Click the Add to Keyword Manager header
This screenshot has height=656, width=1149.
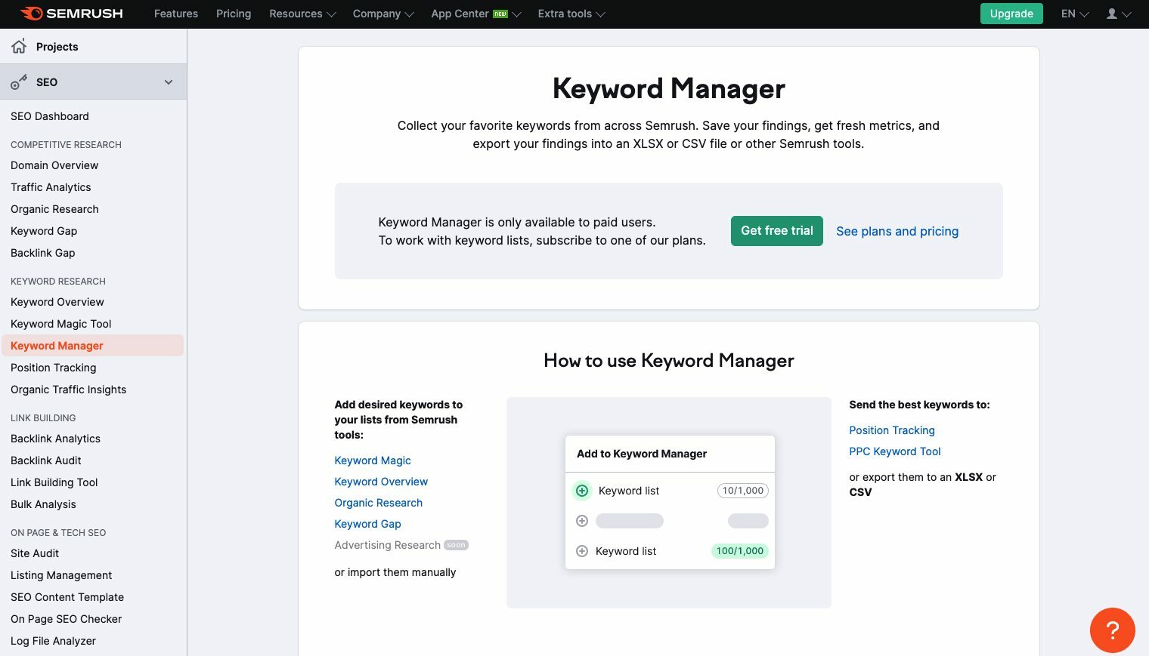click(x=642, y=454)
